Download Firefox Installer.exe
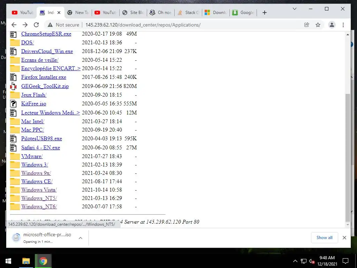 pos(44,77)
